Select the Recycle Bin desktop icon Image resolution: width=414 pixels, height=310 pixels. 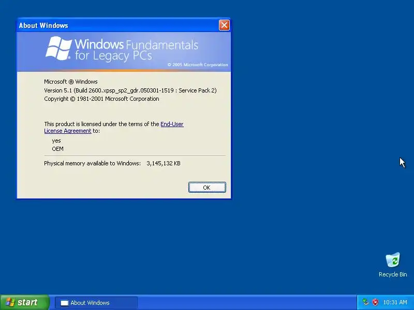click(x=393, y=265)
